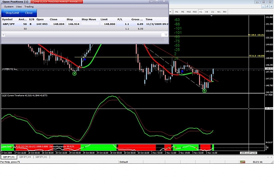
Task: Click the 812/1 kb traffic indicator
Action: (257, 162)
